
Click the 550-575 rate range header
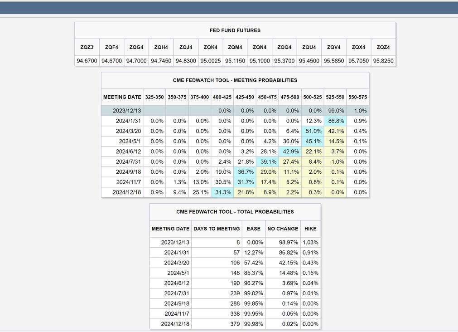click(x=357, y=97)
